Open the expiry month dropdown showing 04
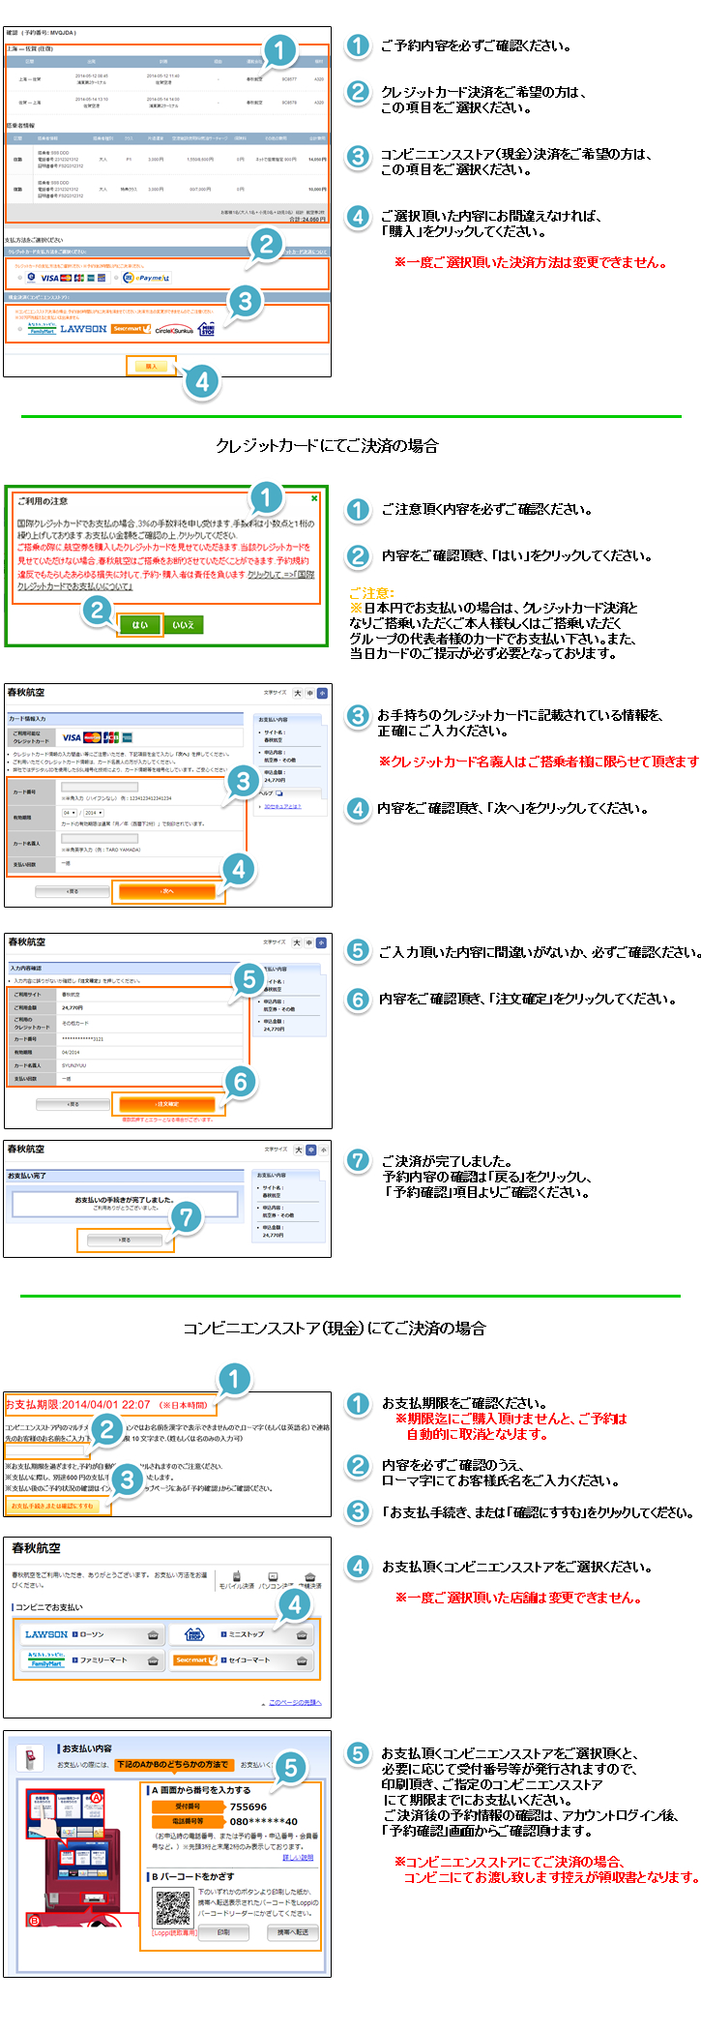 click(x=70, y=813)
